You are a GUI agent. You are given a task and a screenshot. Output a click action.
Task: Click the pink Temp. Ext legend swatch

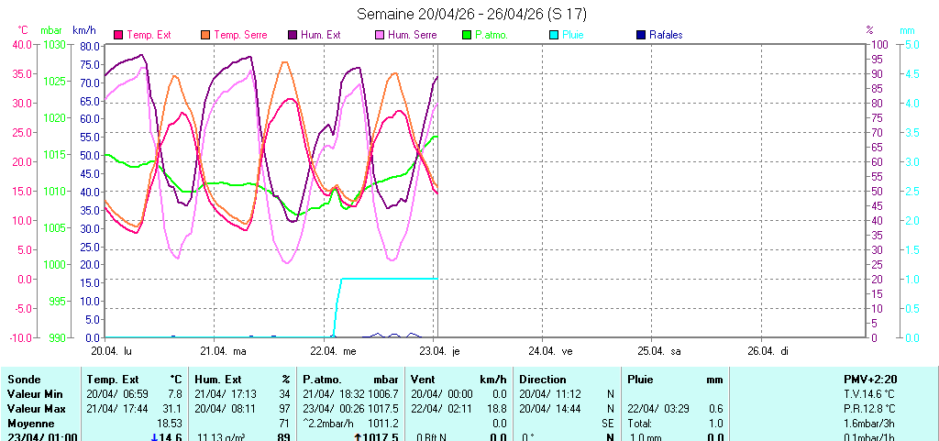coord(118,35)
